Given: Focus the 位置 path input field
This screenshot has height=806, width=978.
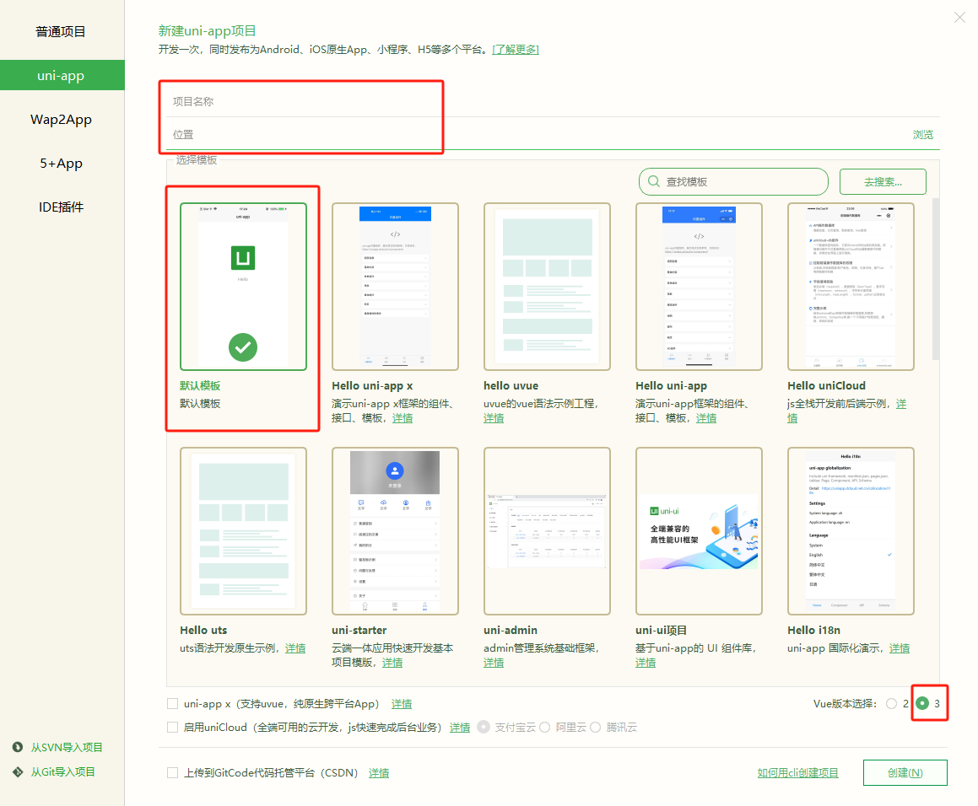Looking at the screenshot, I should click(537, 135).
